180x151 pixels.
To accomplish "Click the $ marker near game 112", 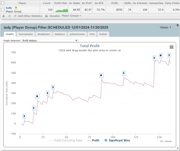I will point(124,73).
